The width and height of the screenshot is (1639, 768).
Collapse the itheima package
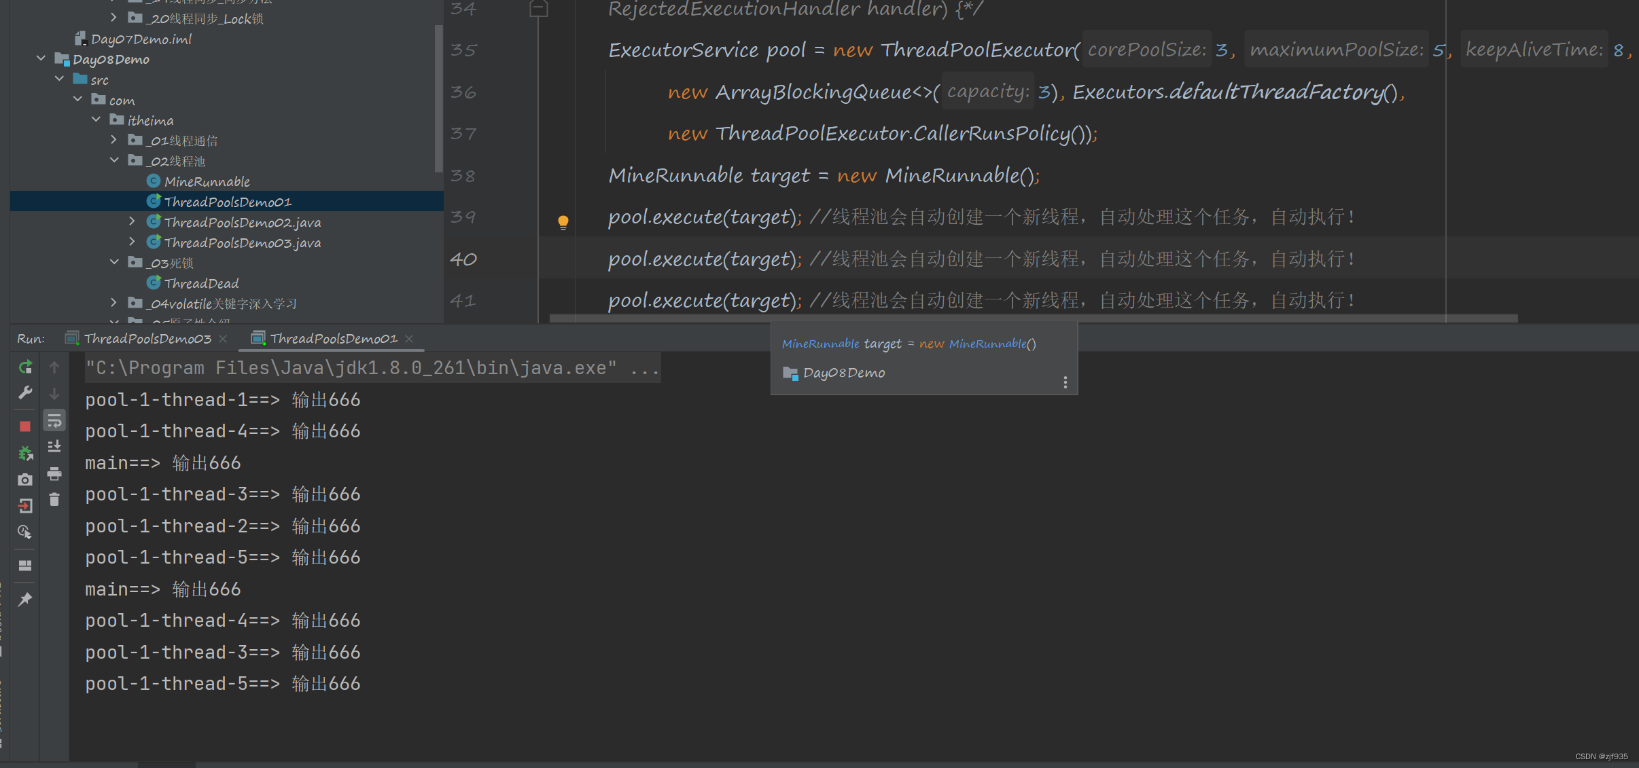(96, 120)
